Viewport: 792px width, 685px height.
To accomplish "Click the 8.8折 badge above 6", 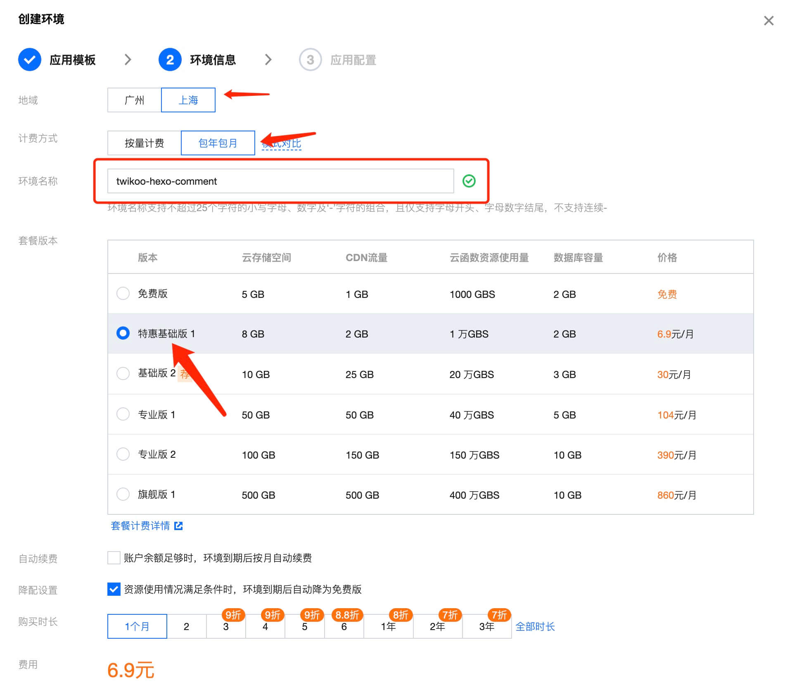I will (x=347, y=615).
